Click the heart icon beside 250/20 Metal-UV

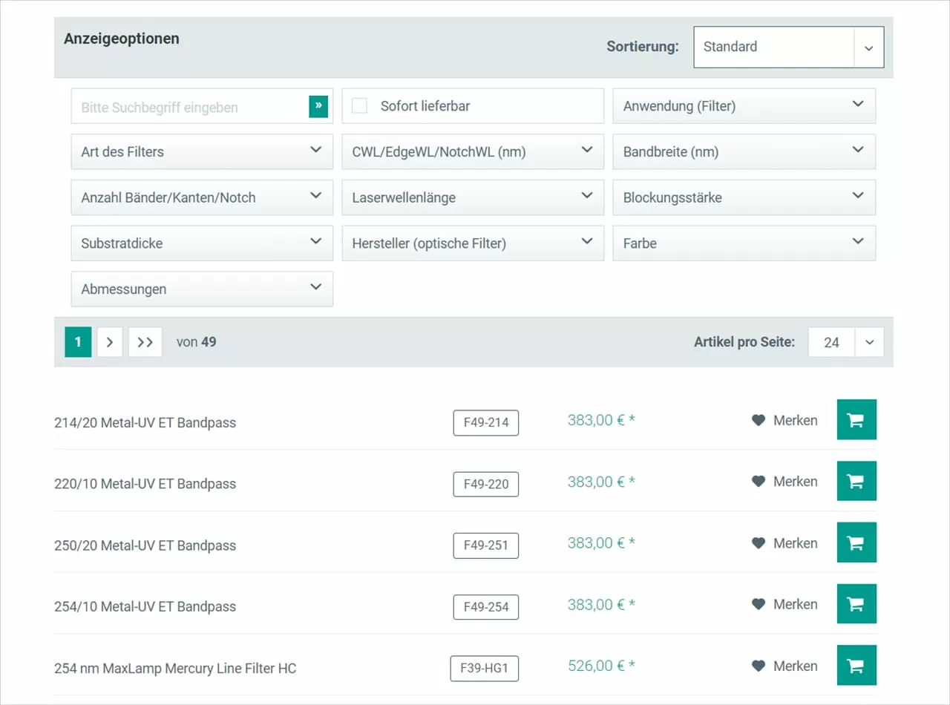click(759, 542)
